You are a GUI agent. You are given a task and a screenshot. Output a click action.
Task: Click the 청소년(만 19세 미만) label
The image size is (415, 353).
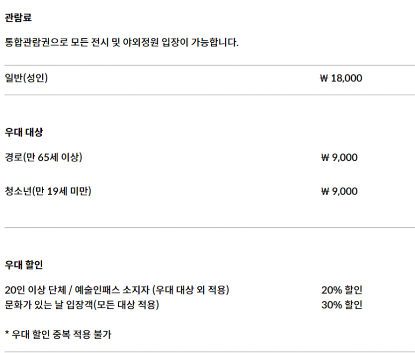48,191
